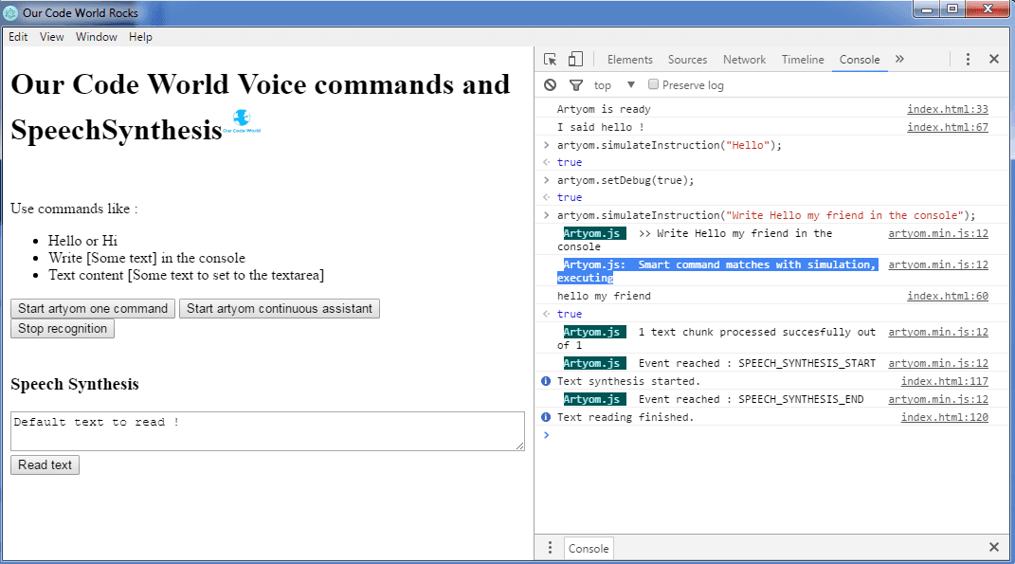Switch to the Network tab
Screen dimensions: 1015x564
tap(744, 60)
